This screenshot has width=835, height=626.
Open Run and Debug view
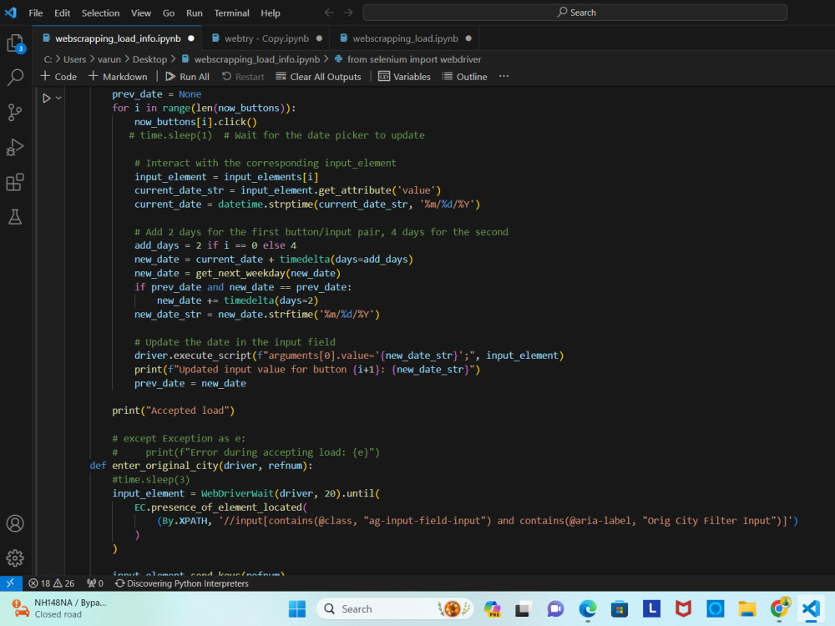pos(15,148)
